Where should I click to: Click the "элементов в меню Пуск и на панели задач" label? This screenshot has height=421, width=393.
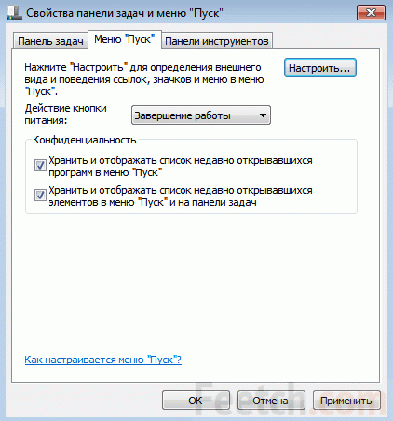[153, 202]
